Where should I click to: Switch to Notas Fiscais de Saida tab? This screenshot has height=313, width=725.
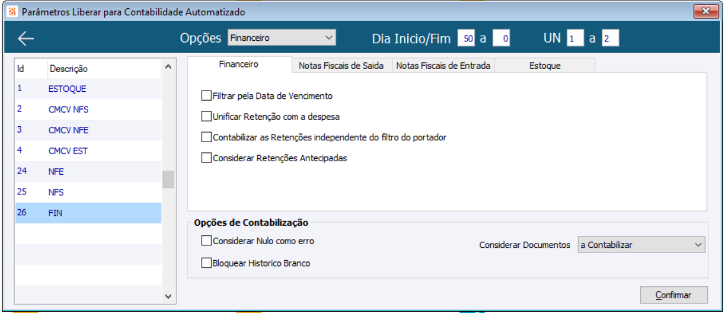coord(341,66)
